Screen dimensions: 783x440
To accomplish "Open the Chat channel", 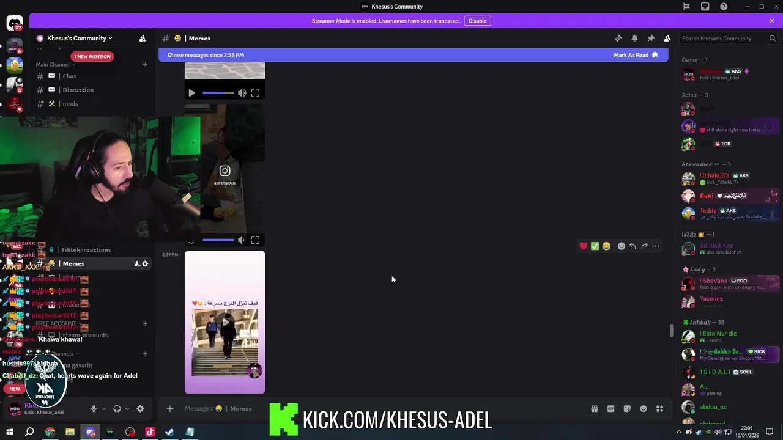I will tap(92, 76).
